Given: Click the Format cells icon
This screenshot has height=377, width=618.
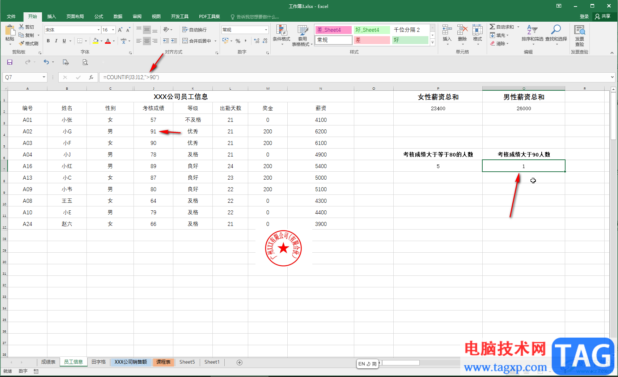Looking at the screenshot, I should pyautogui.click(x=478, y=30).
